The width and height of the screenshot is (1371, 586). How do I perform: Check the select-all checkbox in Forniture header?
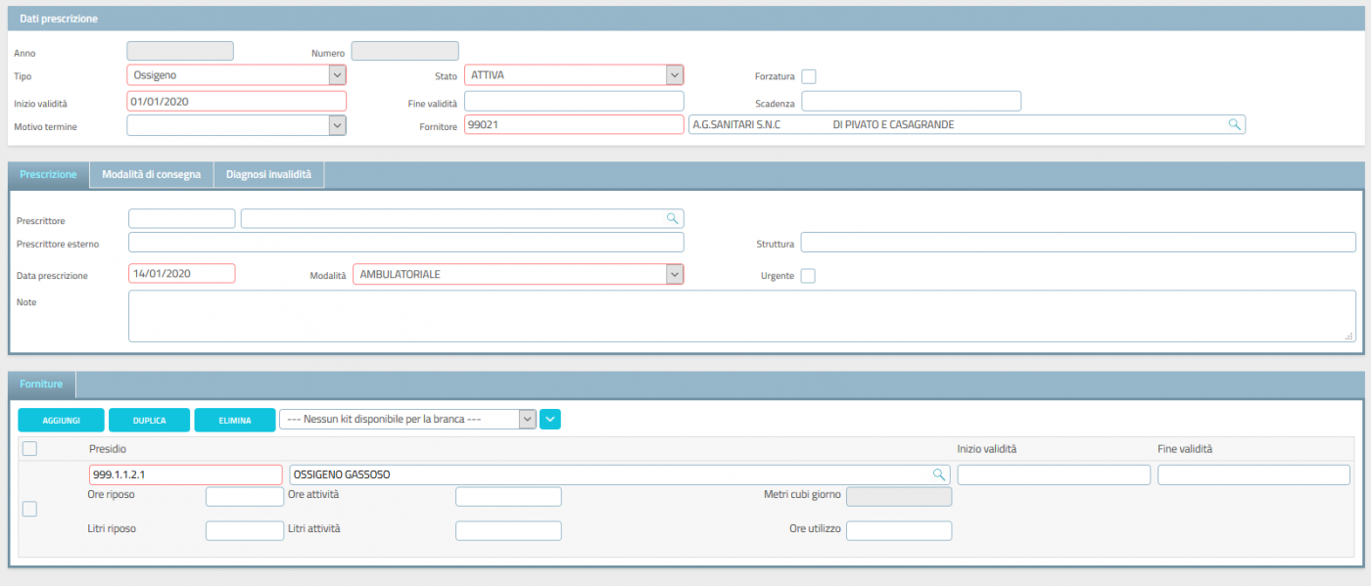click(x=29, y=448)
